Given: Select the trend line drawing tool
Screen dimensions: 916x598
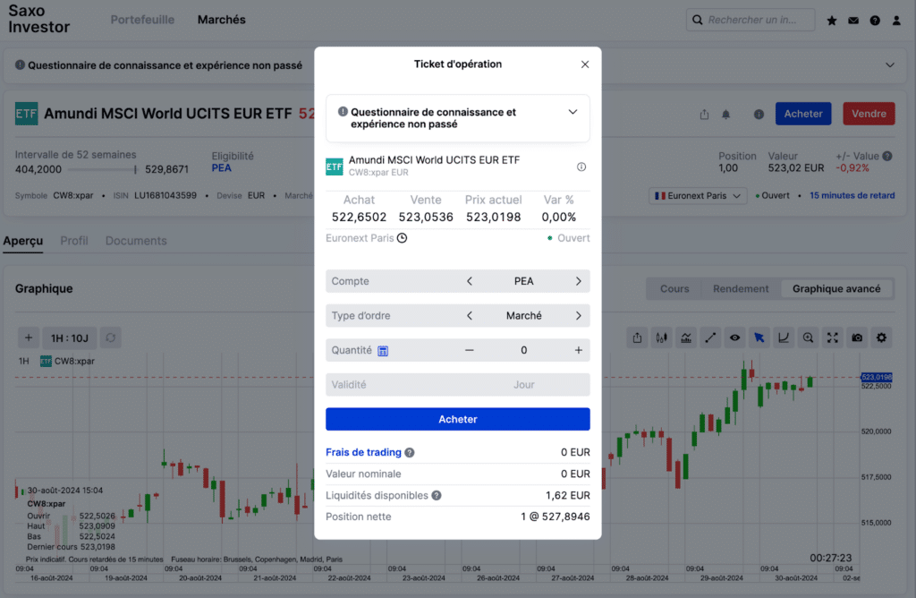Looking at the screenshot, I should tap(710, 337).
